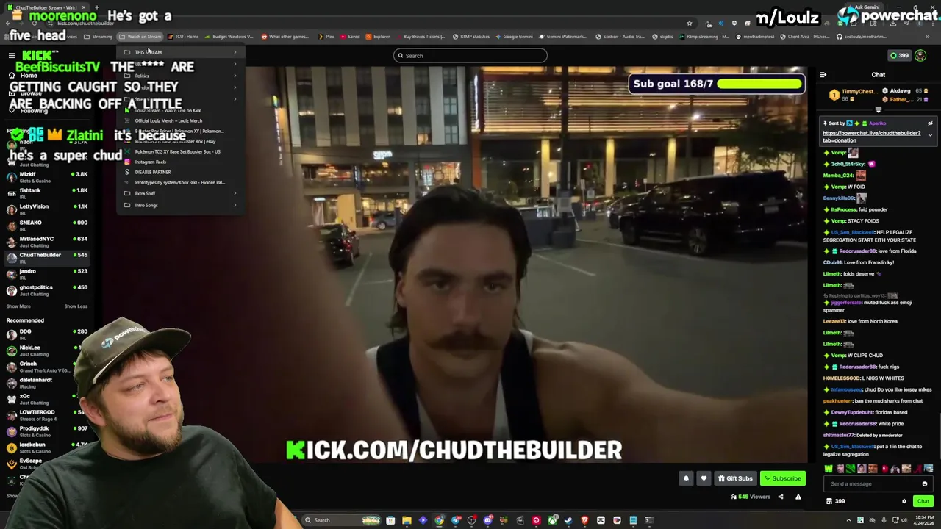Click the Kick search field
The height and width of the screenshot is (529, 941).
[x=470, y=56]
